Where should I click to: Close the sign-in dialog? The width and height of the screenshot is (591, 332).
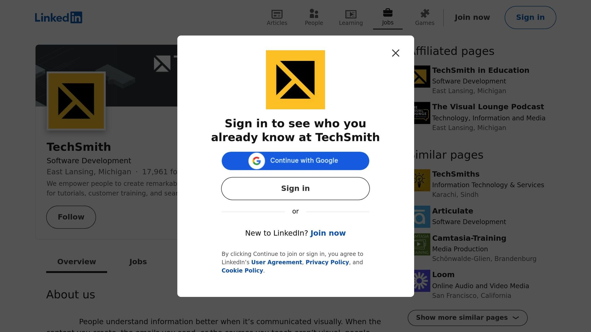(396, 53)
